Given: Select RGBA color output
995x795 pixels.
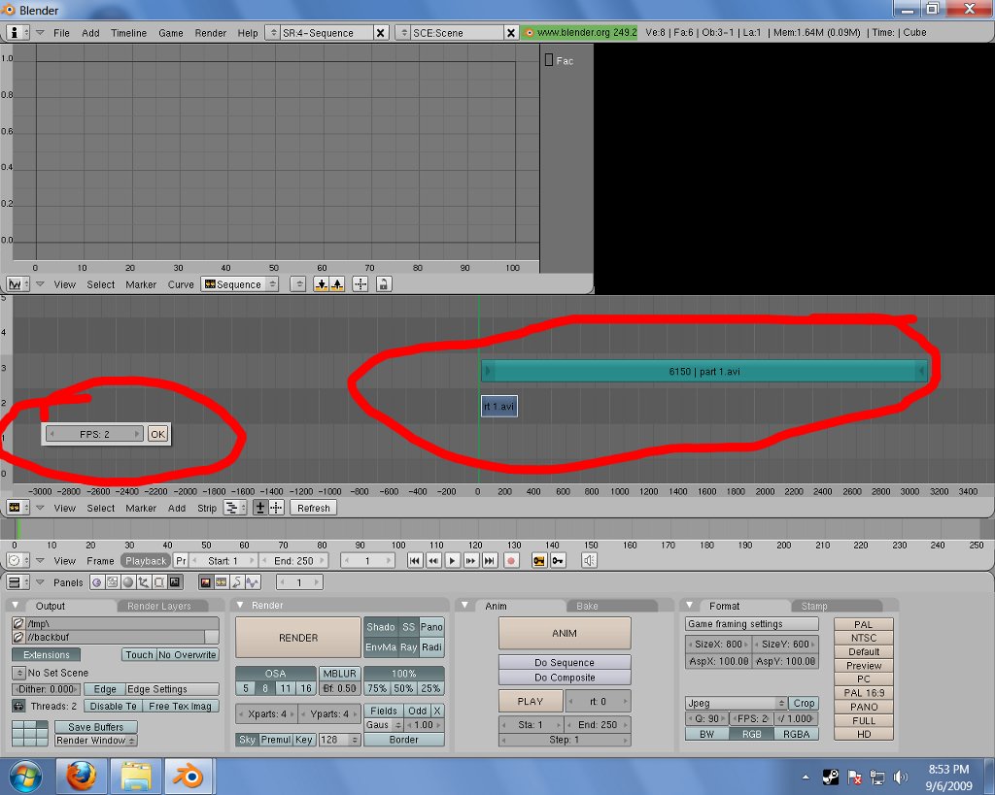Looking at the screenshot, I should 797,734.
